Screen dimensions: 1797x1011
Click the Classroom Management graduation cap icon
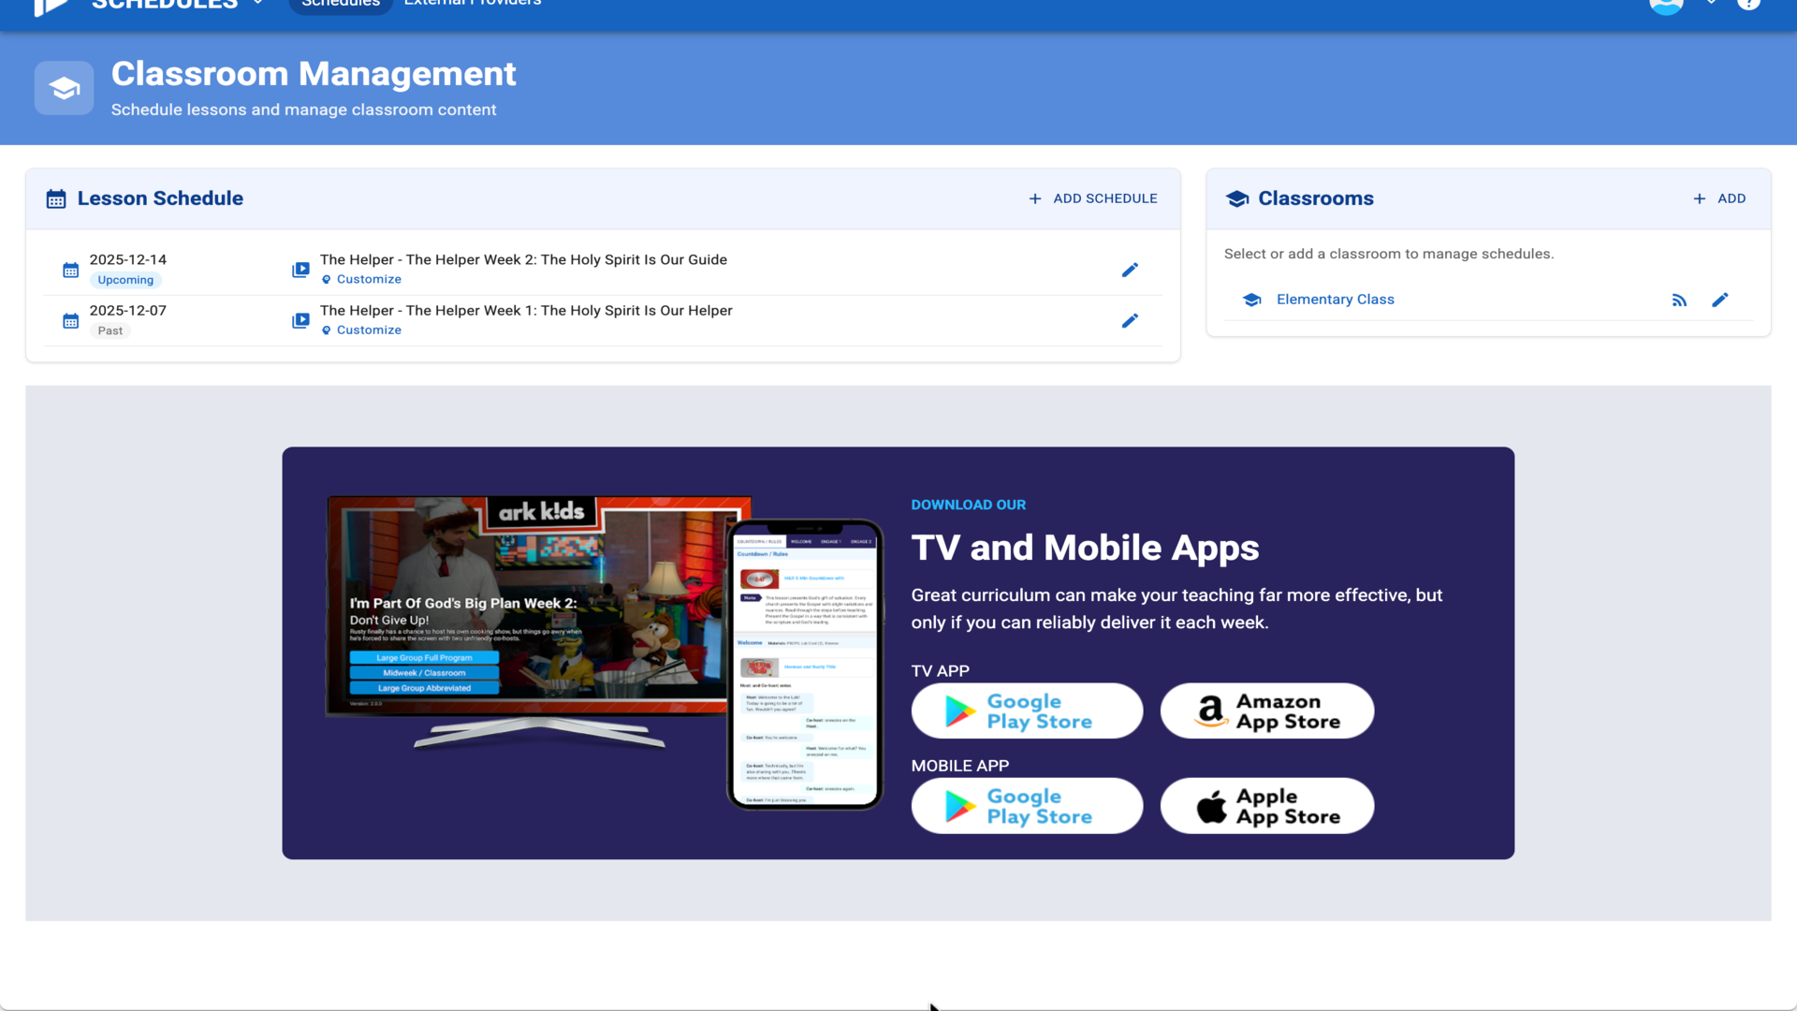64,89
